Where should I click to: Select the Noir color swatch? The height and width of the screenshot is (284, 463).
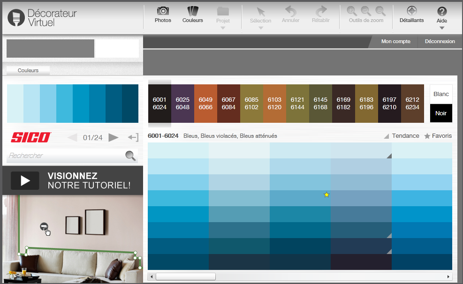click(440, 113)
